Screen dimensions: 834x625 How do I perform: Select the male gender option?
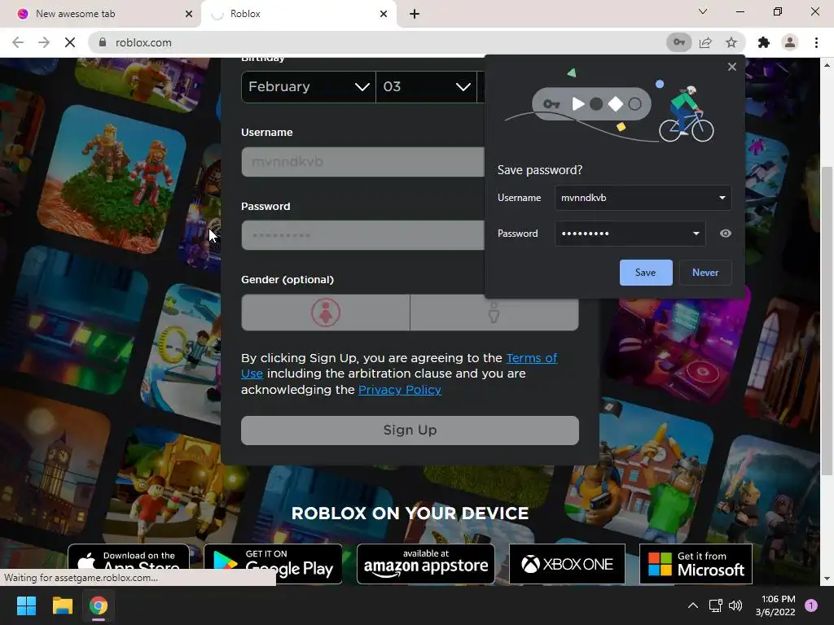[x=494, y=312]
